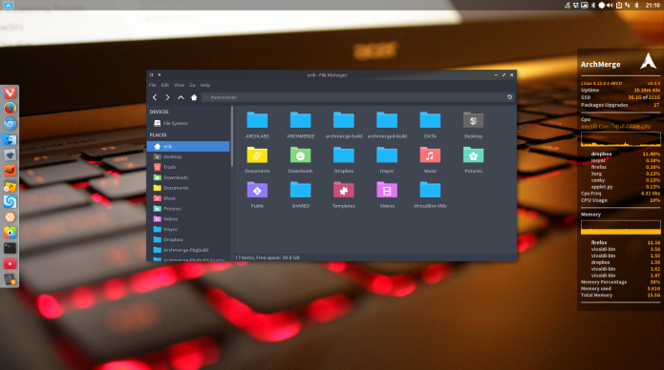Select the Templates folder icon

pos(343,190)
